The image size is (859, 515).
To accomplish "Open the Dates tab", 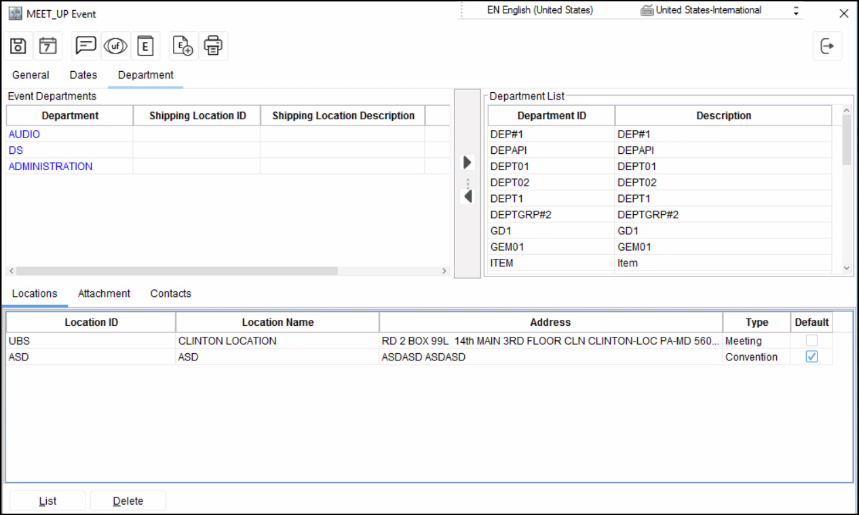I will 83,75.
